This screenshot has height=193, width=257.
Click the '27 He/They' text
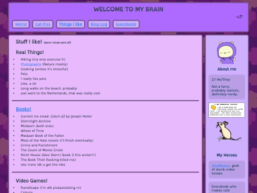coord(221,80)
